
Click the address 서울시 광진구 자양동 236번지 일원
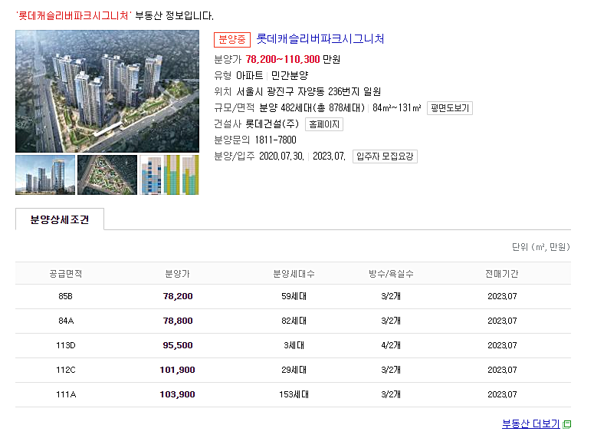(308, 92)
